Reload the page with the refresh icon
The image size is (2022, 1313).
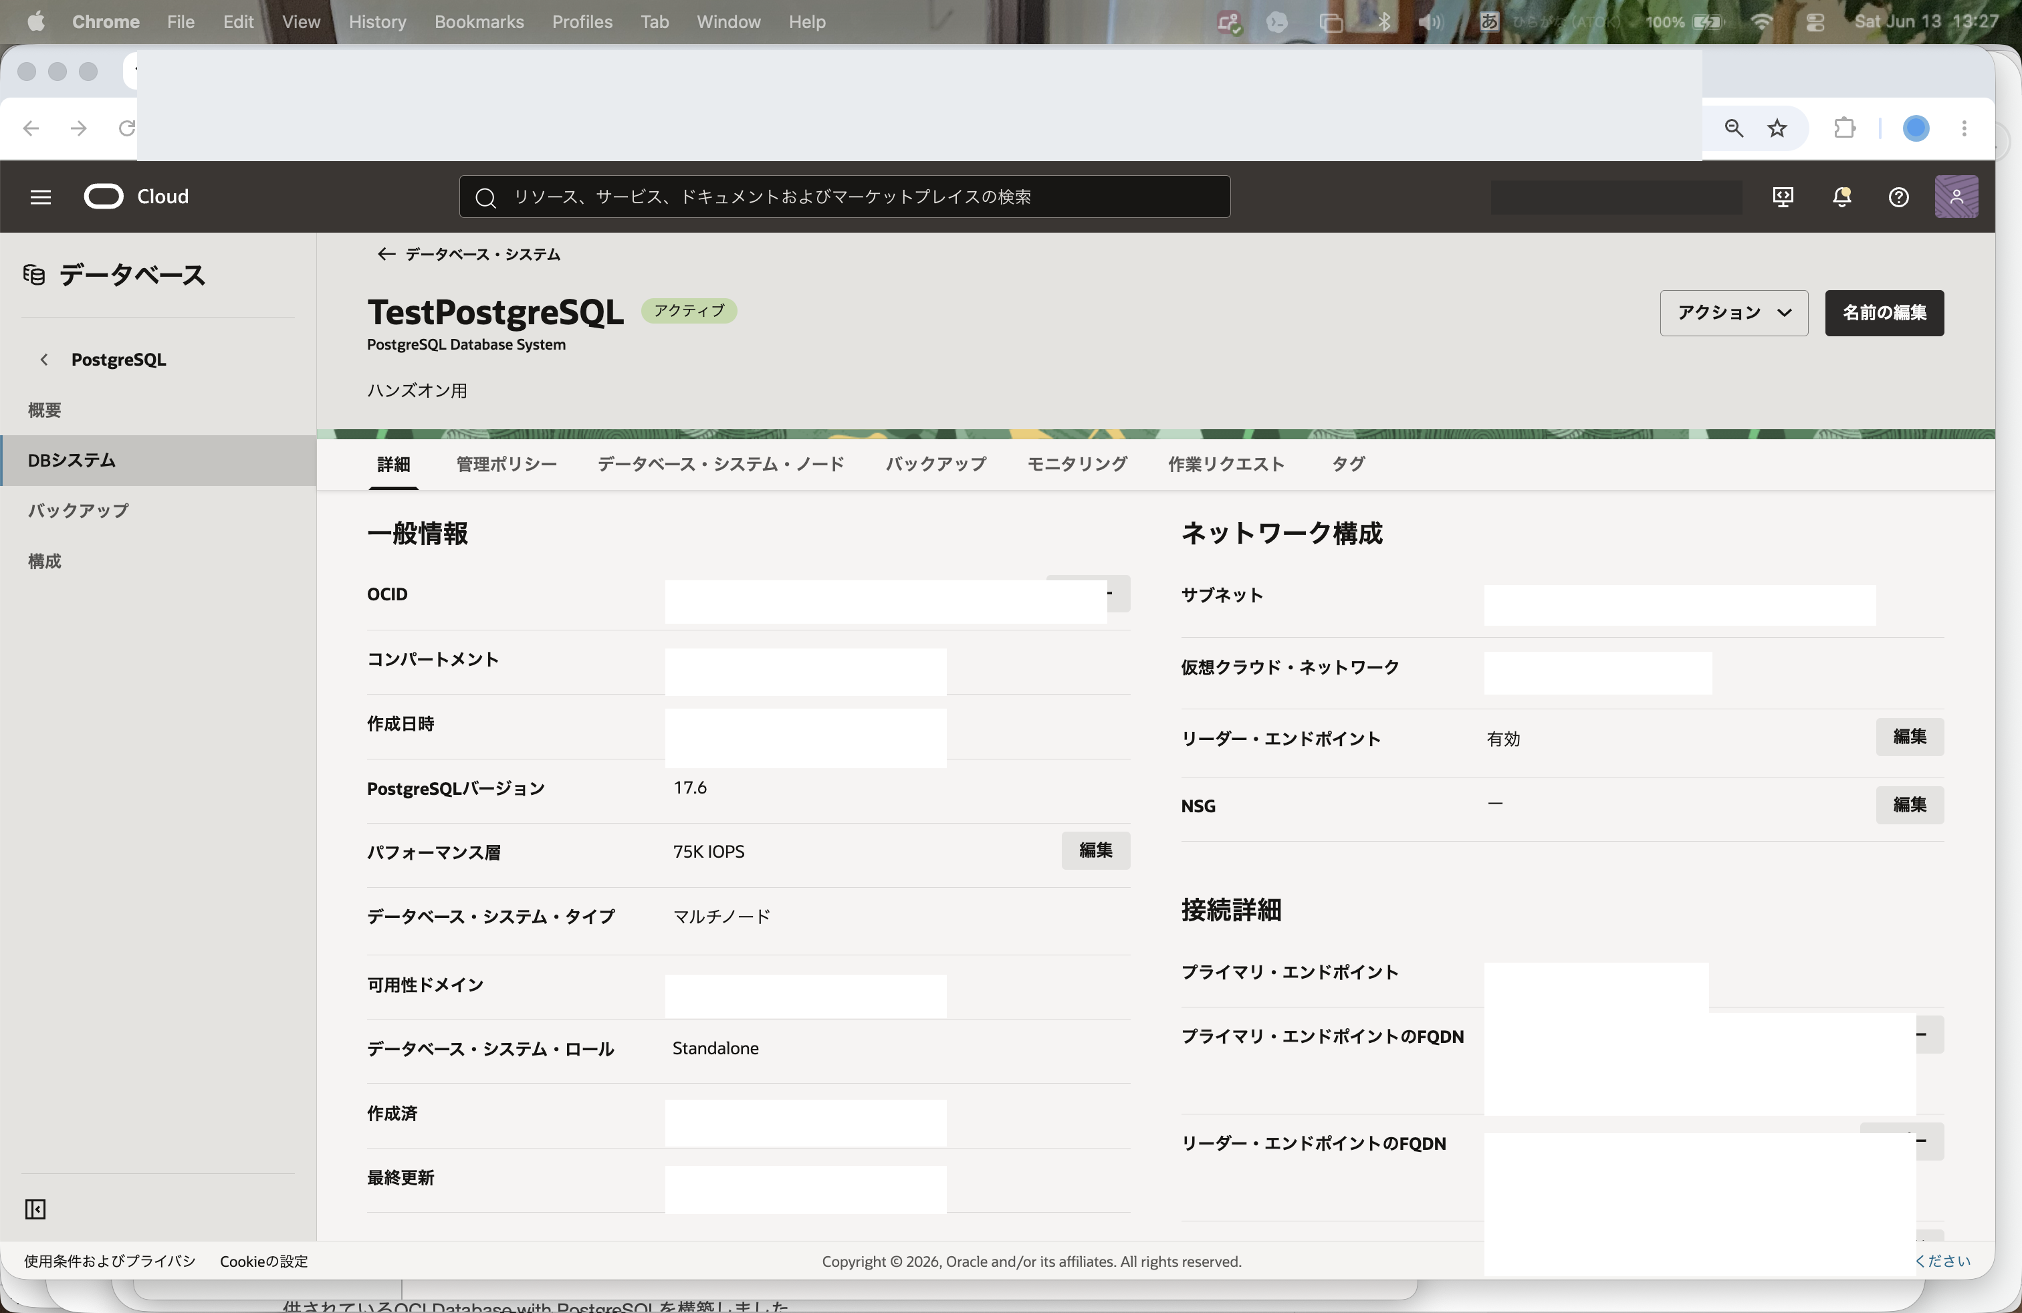tap(126, 128)
